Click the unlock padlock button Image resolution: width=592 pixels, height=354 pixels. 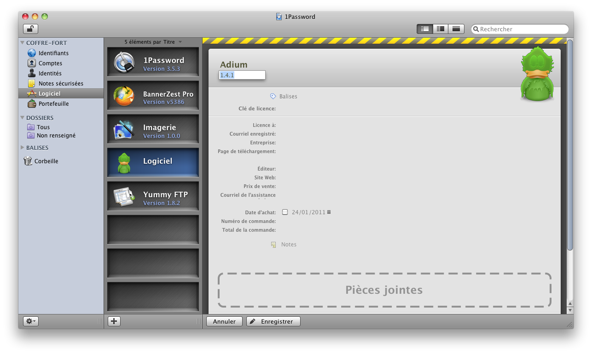30,29
